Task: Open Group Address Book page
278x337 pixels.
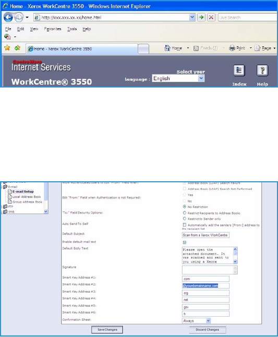Action: point(27,202)
